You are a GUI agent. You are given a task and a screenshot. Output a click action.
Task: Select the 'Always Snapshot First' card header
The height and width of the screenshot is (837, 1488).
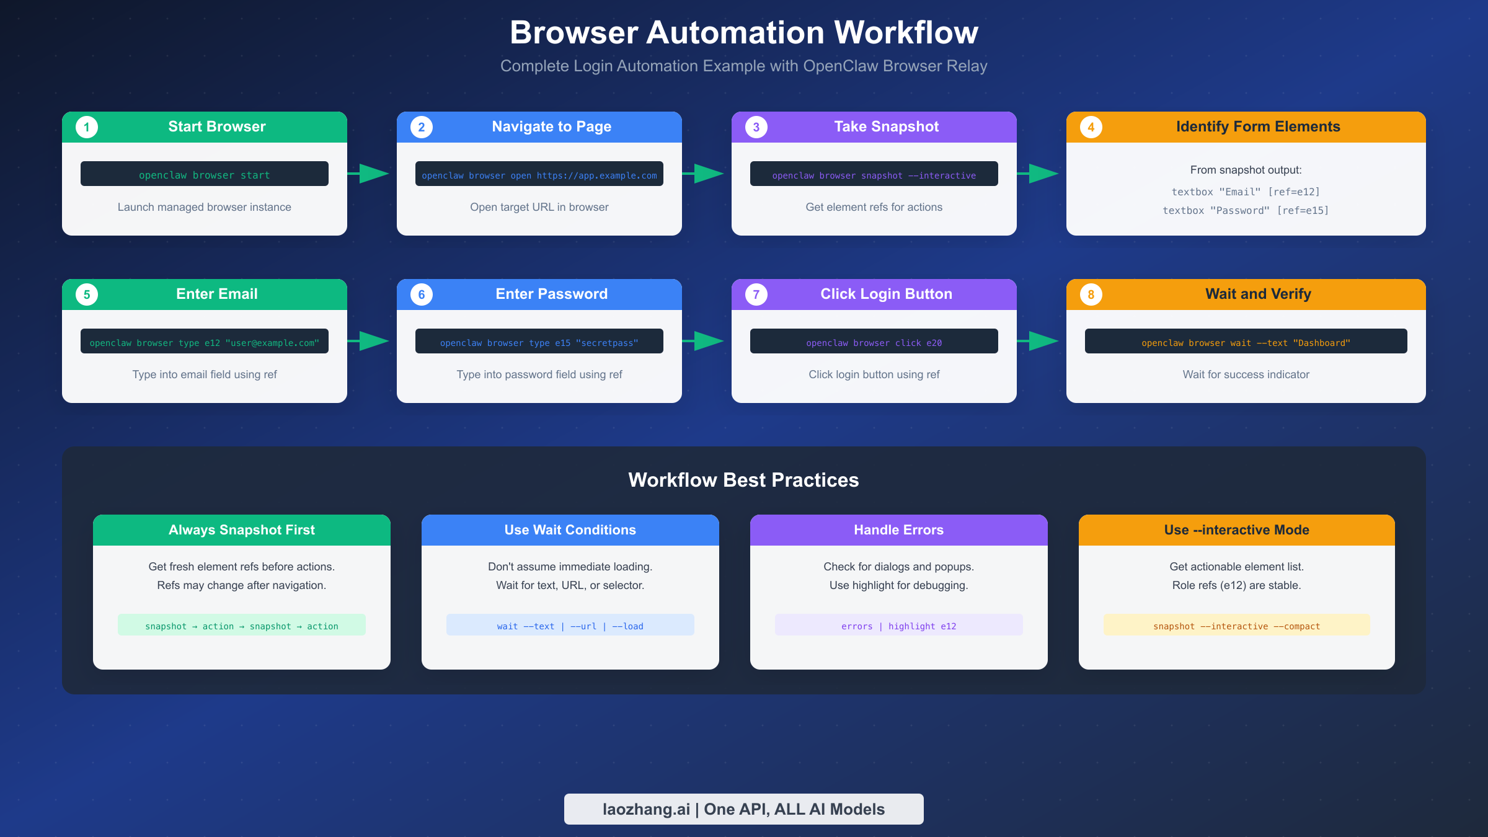(x=241, y=530)
